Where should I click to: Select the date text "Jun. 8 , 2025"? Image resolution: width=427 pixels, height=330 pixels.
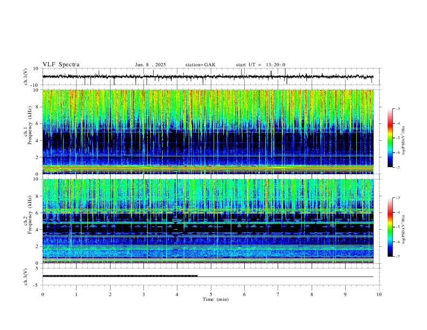point(150,65)
